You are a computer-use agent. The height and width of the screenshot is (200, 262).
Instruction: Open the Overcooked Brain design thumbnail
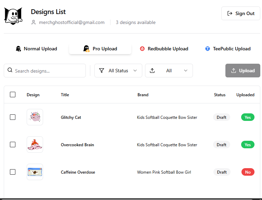coord(35,145)
